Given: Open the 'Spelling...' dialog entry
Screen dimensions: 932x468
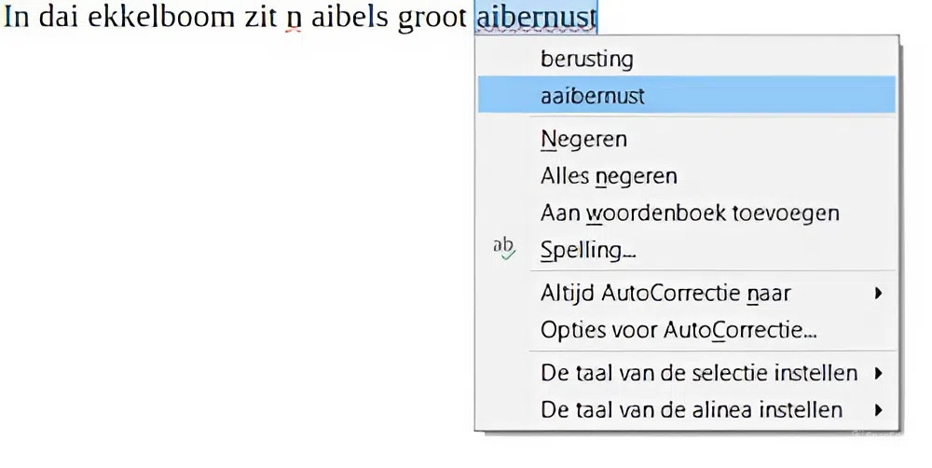Looking at the screenshot, I should click(x=588, y=250).
